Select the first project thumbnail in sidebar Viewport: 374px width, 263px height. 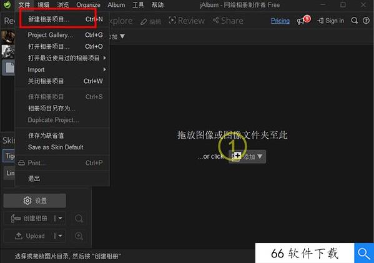[8, 37]
